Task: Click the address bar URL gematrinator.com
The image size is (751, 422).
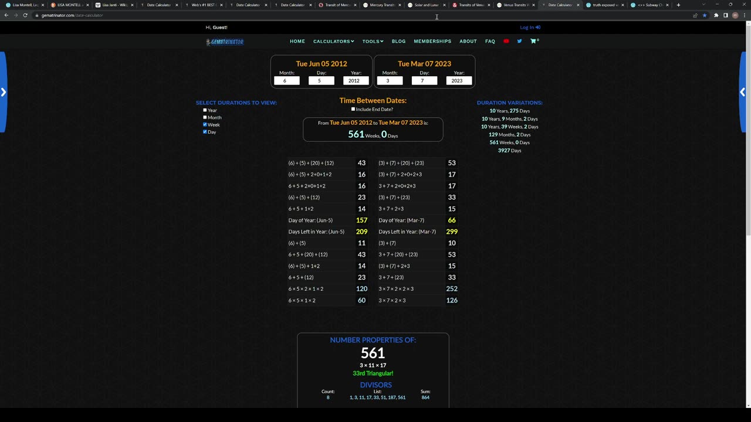Action: pyautogui.click(x=72, y=15)
